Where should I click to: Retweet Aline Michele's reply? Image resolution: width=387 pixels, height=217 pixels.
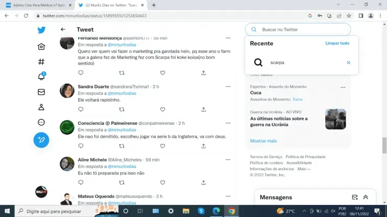[122, 183]
